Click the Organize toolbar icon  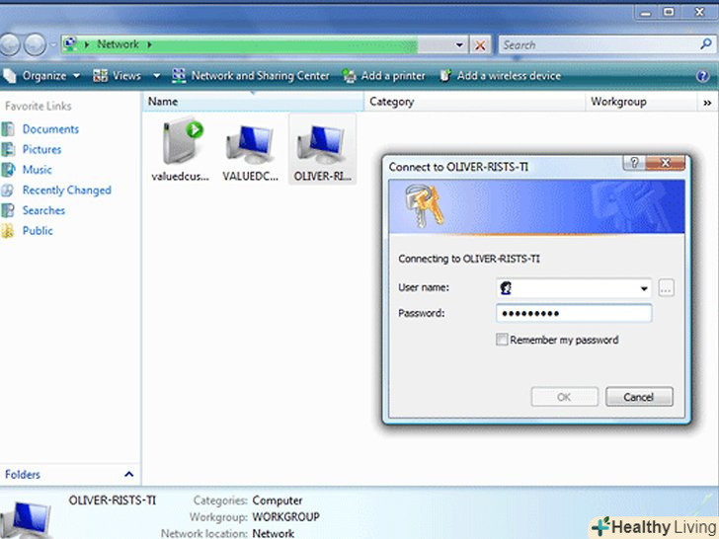(10, 76)
